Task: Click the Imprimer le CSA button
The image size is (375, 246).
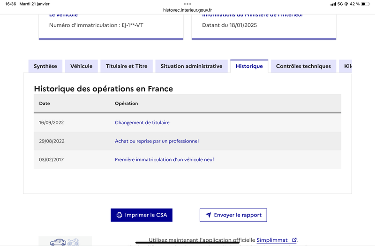Action: coord(142,215)
